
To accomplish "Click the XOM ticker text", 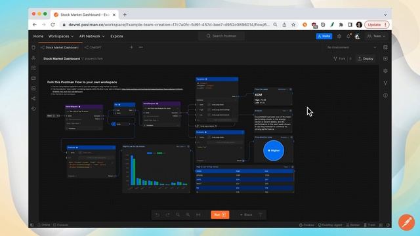I will (x=259, y=94).
